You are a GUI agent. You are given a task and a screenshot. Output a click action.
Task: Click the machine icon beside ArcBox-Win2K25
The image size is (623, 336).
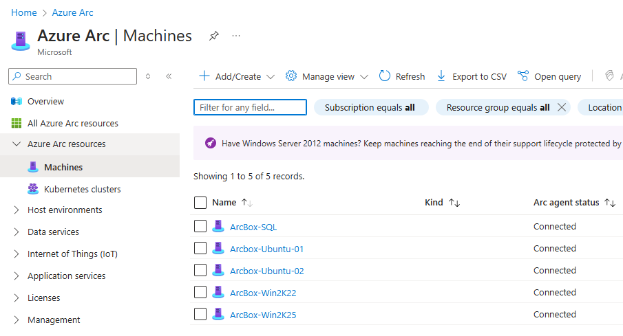pyautogui.click(x=218, y=314)
